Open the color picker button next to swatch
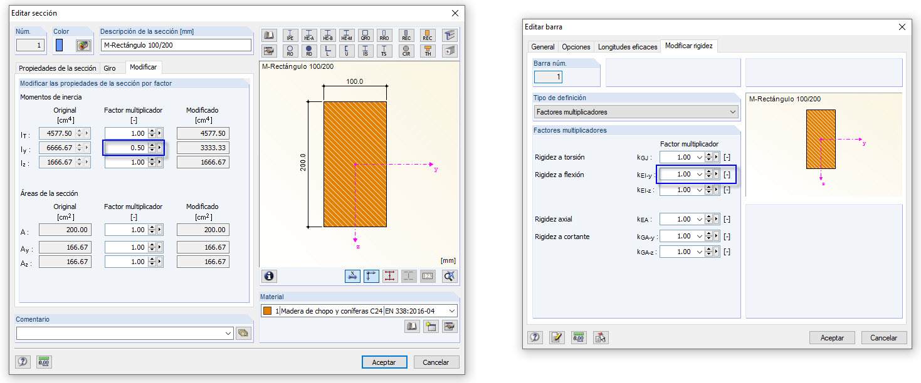This screenshot has height=383, width=921. [x=83, y=45]
